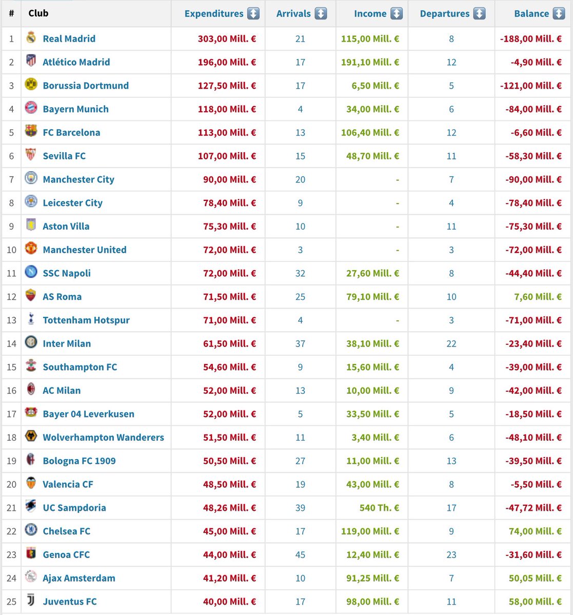
Task: Open the Manchester City club link
Action: 78,179
